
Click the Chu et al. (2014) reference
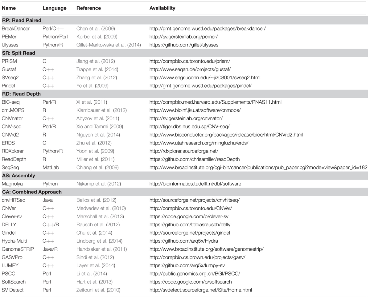tap(94, 232)
